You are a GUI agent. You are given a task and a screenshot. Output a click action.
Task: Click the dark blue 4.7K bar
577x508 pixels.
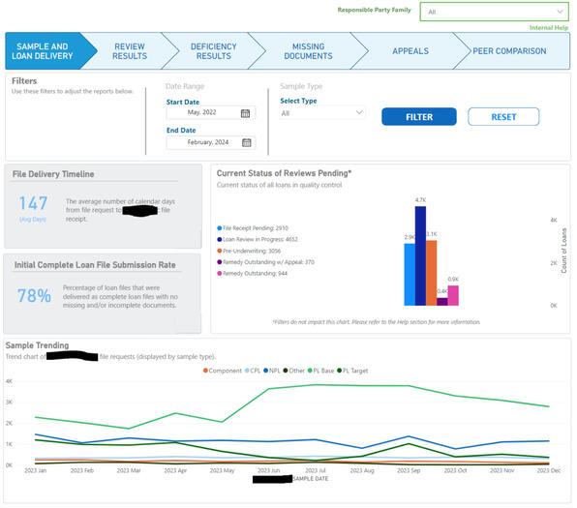[x=420, y=256]
